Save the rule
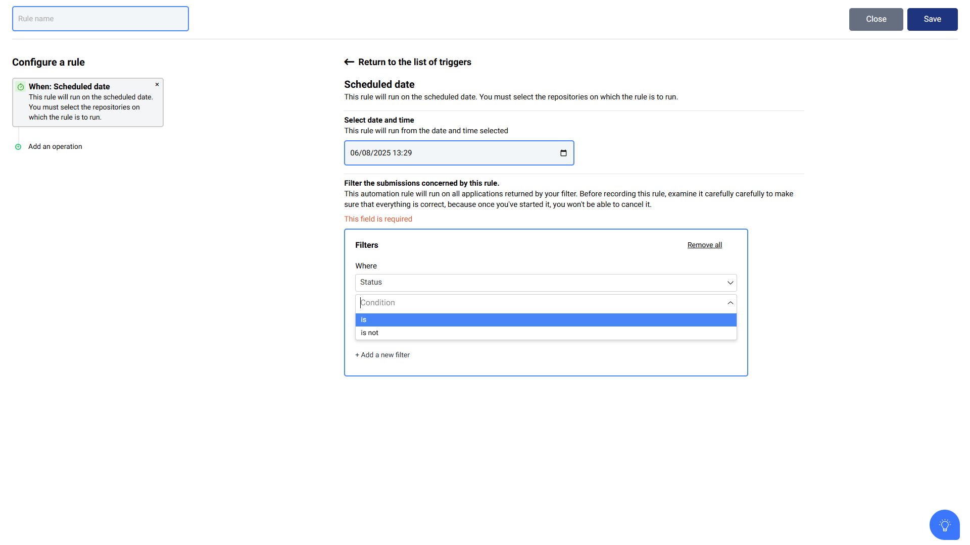 (932, 19)
